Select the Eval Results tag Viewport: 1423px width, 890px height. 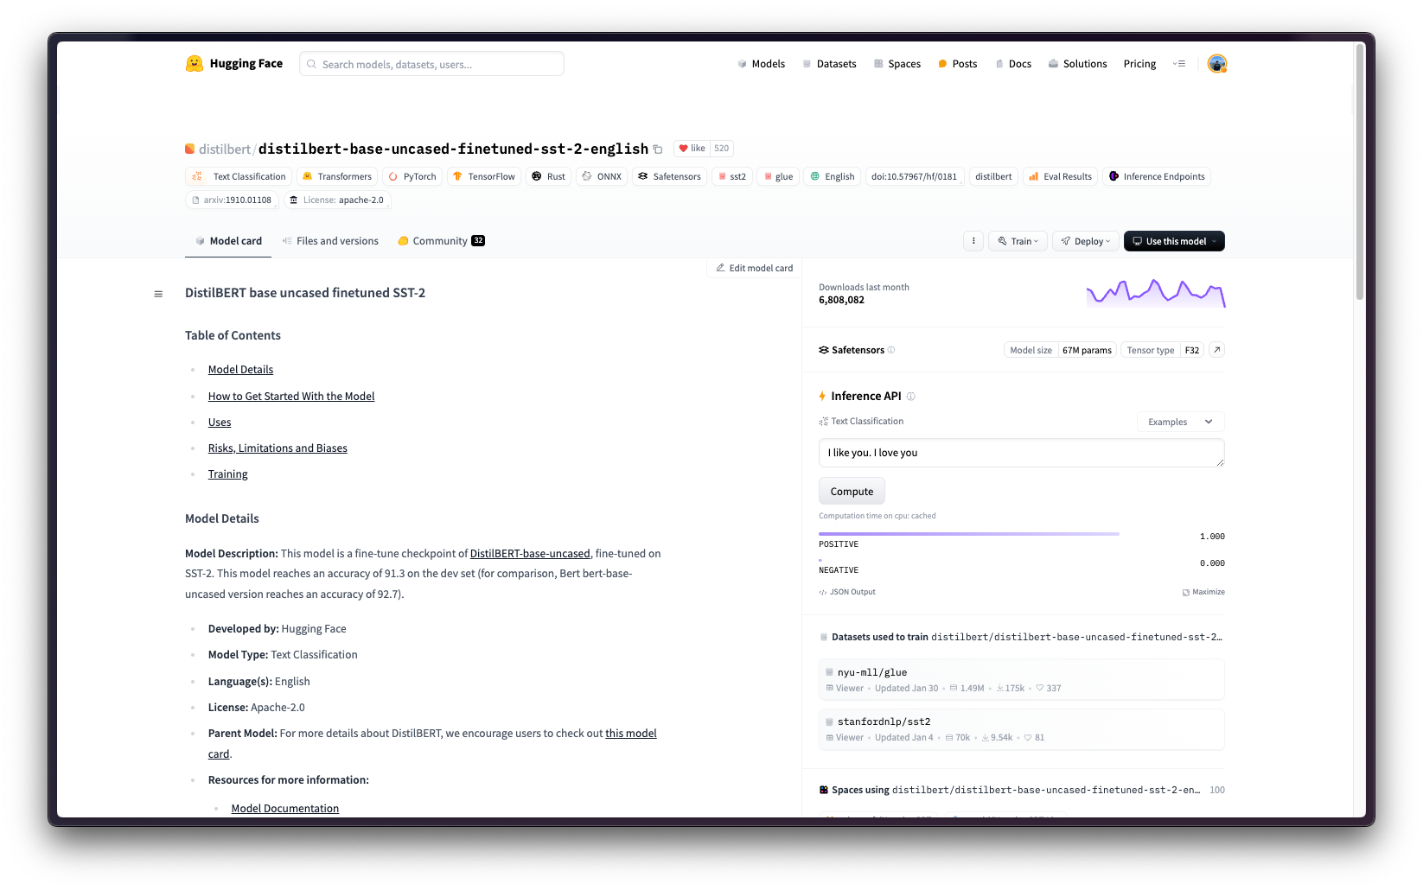point(1060,176)
